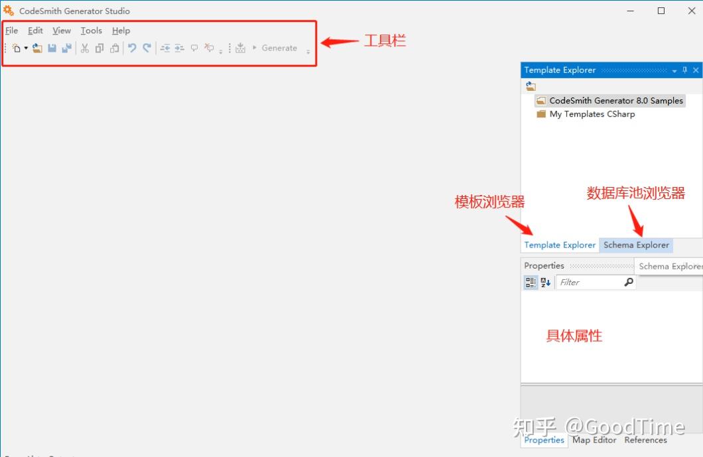Cut the selection using the scissors icon
Image resolution: width=703 pixels, height=457 pixels.
coord(84,48)
